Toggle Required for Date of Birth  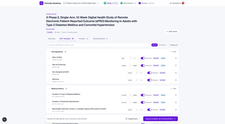pos(143,58)
